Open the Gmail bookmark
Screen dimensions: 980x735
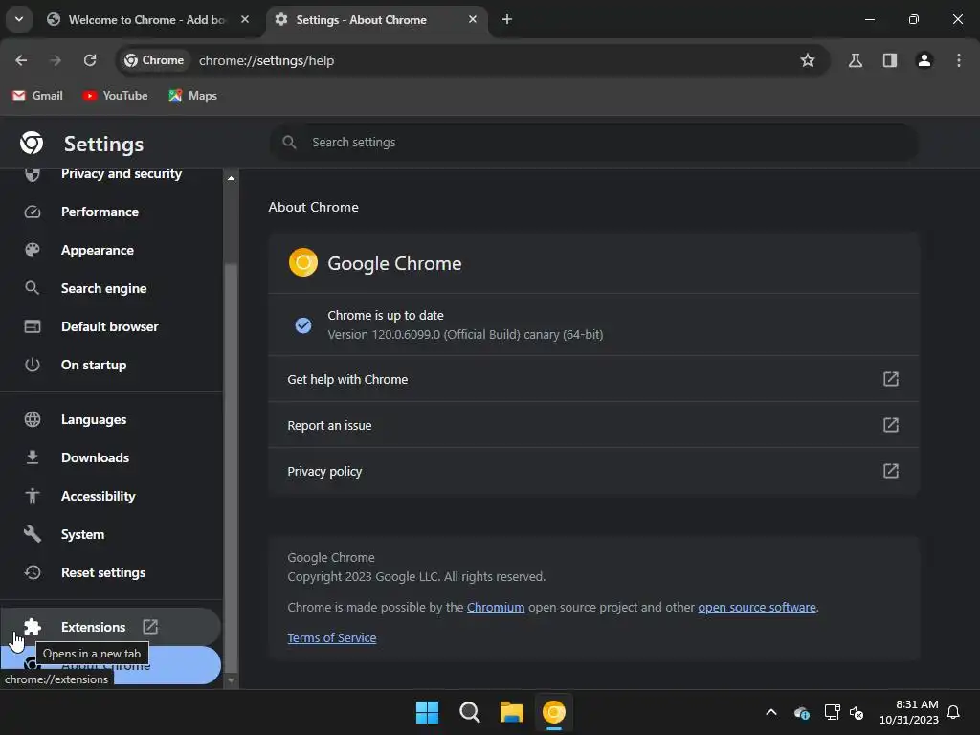[37, 96]
